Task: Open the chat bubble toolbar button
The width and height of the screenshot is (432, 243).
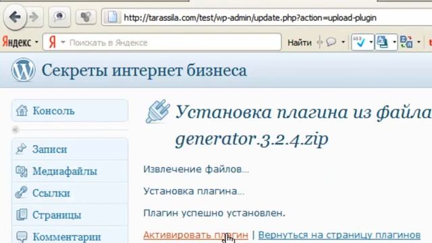Action: point(59,17)
